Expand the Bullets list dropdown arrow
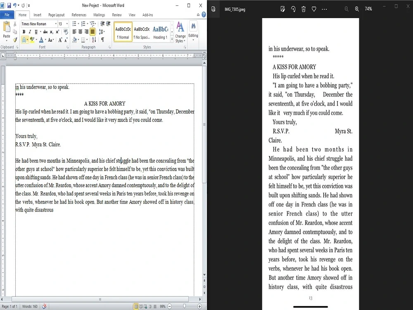413x310 pixels. point(78,24)
